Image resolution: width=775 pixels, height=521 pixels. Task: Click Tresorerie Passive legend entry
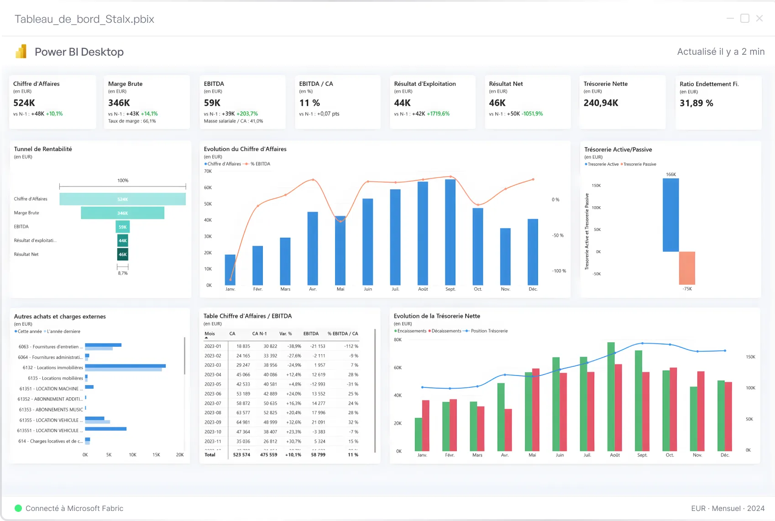tap(638, 164)
